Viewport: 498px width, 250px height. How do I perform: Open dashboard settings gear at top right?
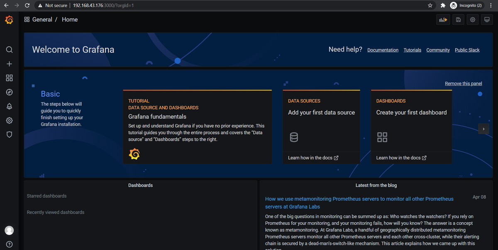pos(472,19)
